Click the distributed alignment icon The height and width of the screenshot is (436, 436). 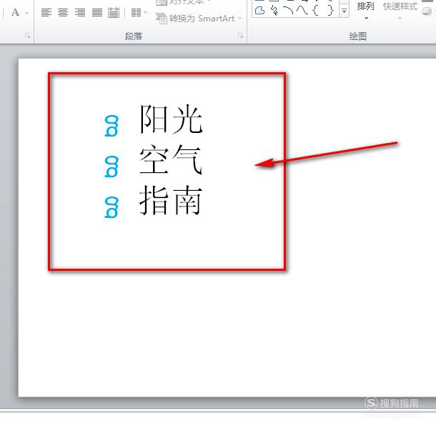coord(114,13)
